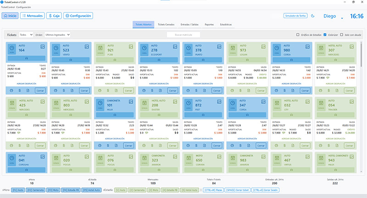Viewport: 367px width, 198px height.
Task: Click Agregar Observación link on ticket 164
Action: [27, 84]
